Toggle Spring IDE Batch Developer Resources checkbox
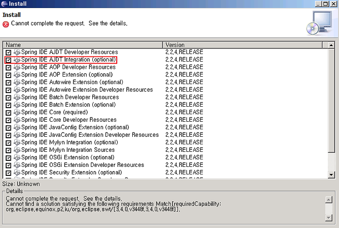Image resolution: width=339 pixels, height=228 pixels. click(x=8, y=98)
